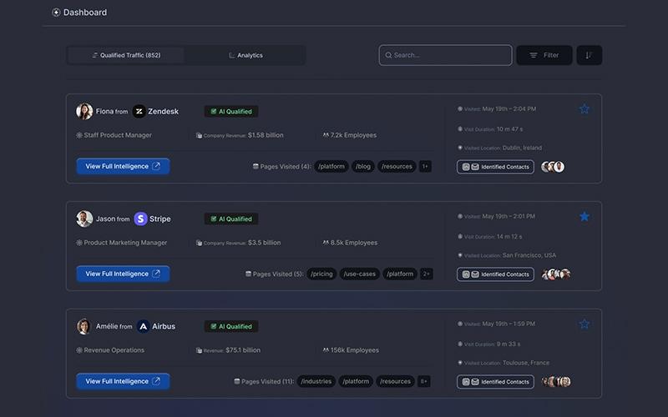Click Pages Visited (5) icon
The width and height of the screenshot is (668, 417).
pos(248,274)
